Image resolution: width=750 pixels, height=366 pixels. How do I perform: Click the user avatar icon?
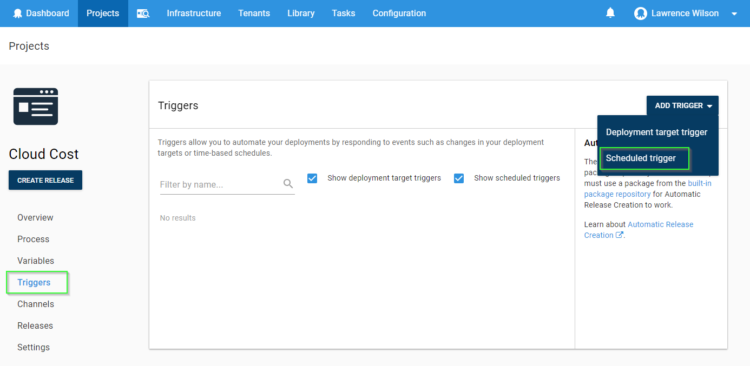click(x=640, y=14)
